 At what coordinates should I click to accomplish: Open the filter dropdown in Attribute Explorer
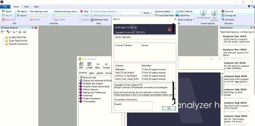click(3, 32)
